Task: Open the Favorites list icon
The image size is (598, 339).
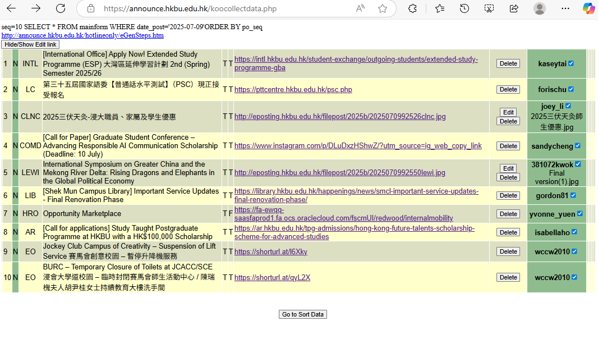Action: 440,8
